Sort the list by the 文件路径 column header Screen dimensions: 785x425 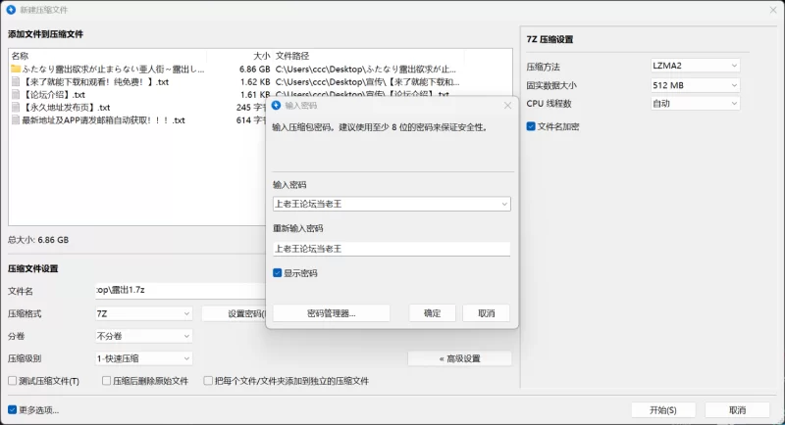[x=292, y=56]
